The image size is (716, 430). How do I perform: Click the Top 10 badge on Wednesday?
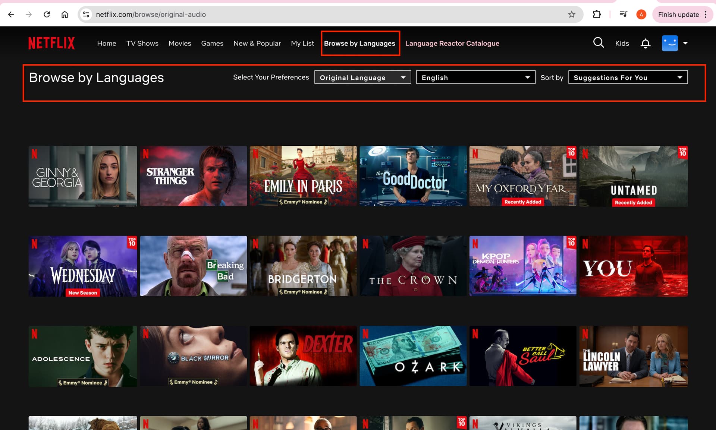tap(132, 242)
